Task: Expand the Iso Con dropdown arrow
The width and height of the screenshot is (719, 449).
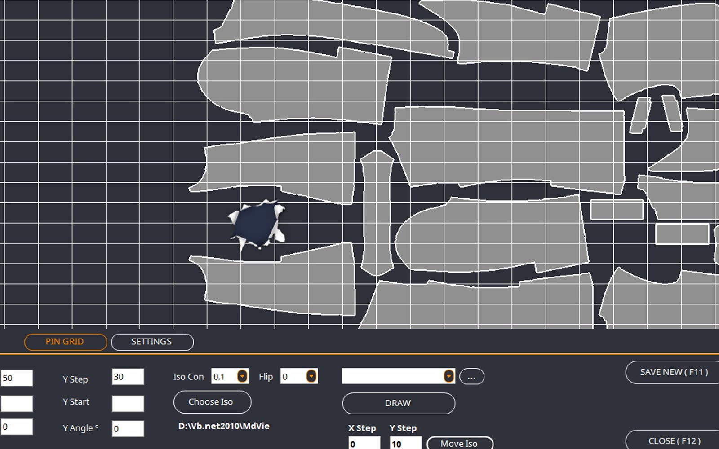Action: (242, 376)
